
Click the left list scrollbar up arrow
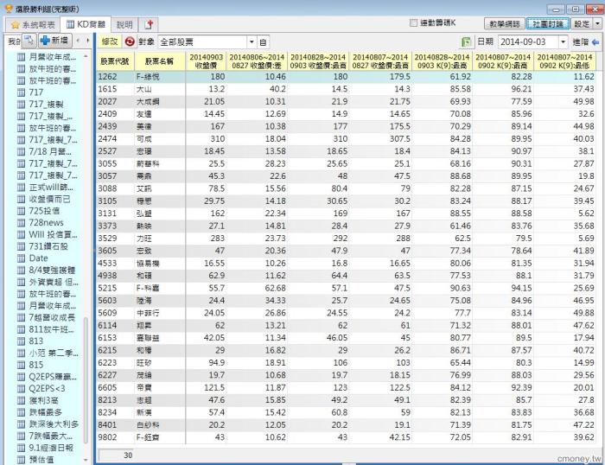pos(86,57)
